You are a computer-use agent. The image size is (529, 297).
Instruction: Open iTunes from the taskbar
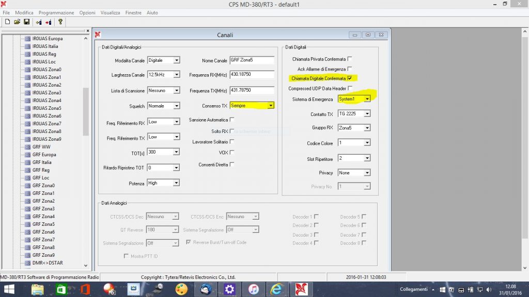(x=253, y=289)
